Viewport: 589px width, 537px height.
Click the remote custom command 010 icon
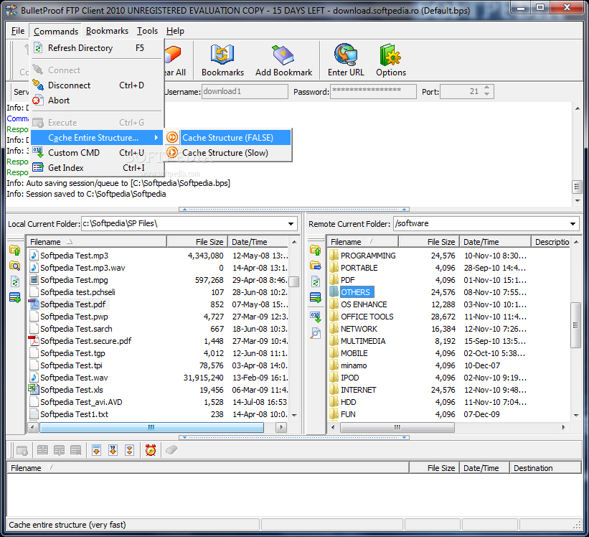click(316, 317)
